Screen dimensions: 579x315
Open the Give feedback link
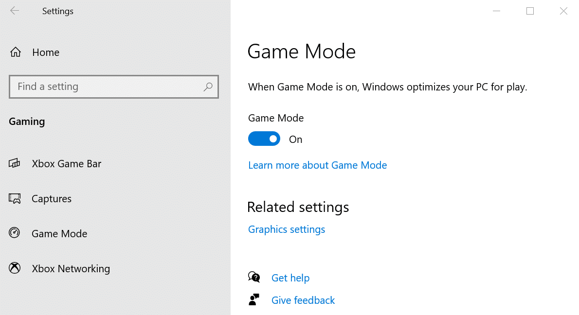point(303,300)
